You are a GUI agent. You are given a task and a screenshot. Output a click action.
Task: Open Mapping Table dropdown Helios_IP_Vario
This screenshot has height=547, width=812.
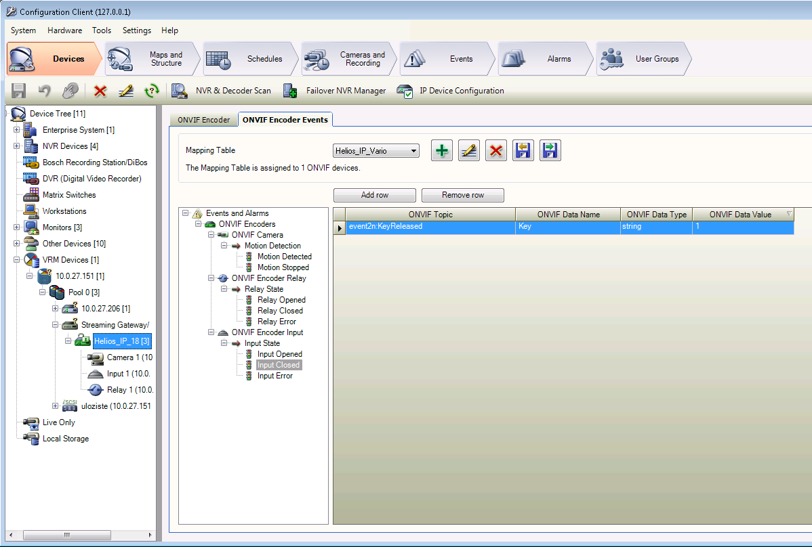pyautogui.click(x=377, y=150)
